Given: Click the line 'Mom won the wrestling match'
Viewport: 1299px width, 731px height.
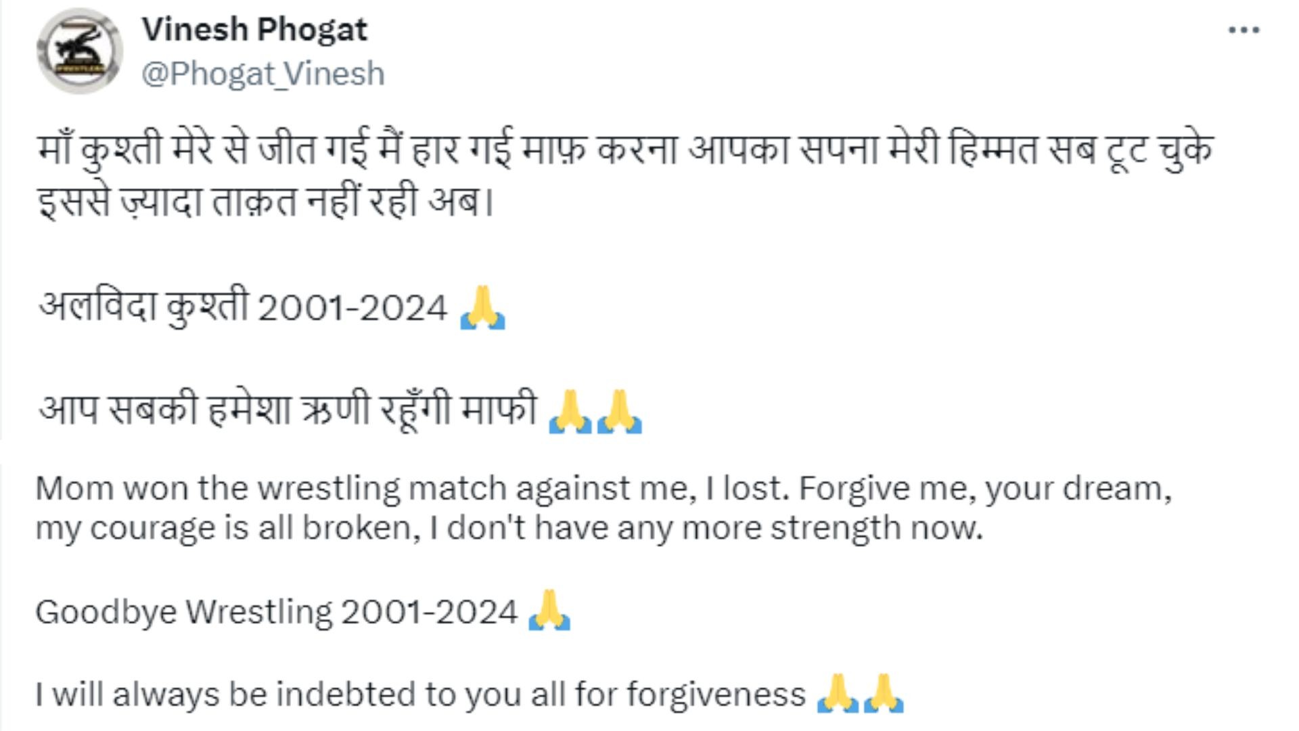Looking at the screenshot, I should [271, 489].
